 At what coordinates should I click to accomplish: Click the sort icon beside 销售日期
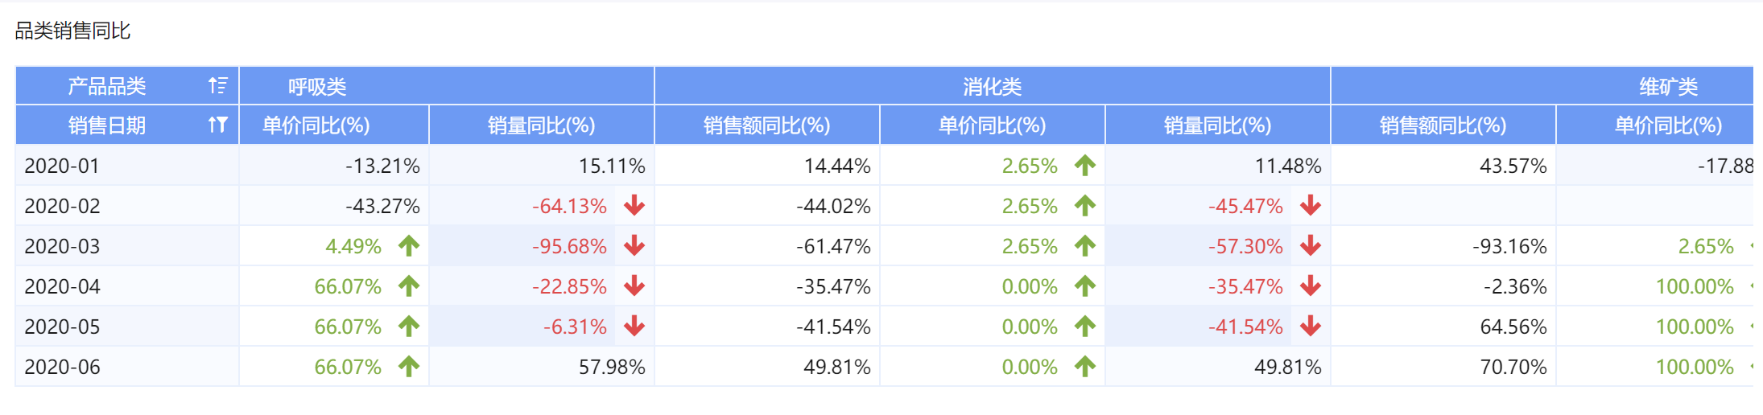pos(217,125)
